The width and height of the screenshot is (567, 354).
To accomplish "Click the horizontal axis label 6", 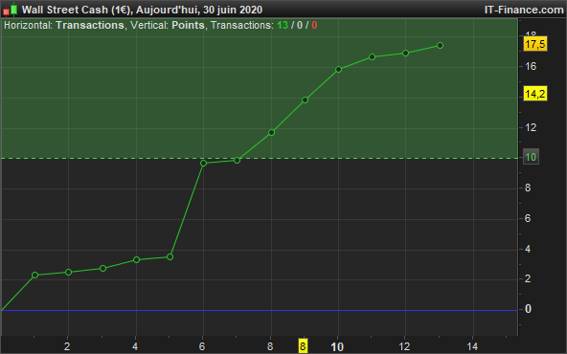I will tap(202, 346).
